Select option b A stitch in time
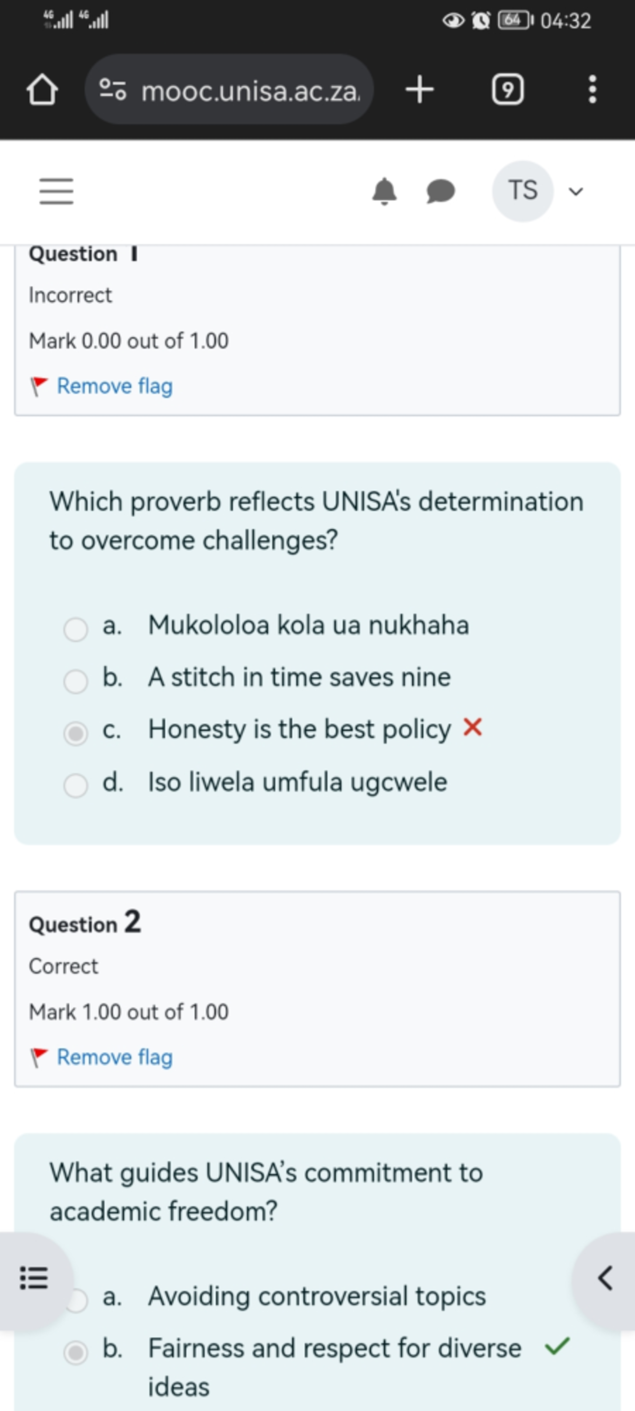635x1411 pixels. [x=76, y=681]
